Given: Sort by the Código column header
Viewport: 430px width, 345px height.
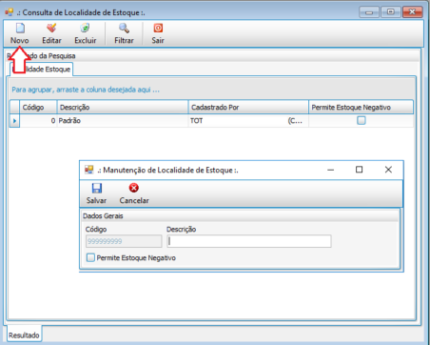Looking at the screenshot, I should click(38, 108).
